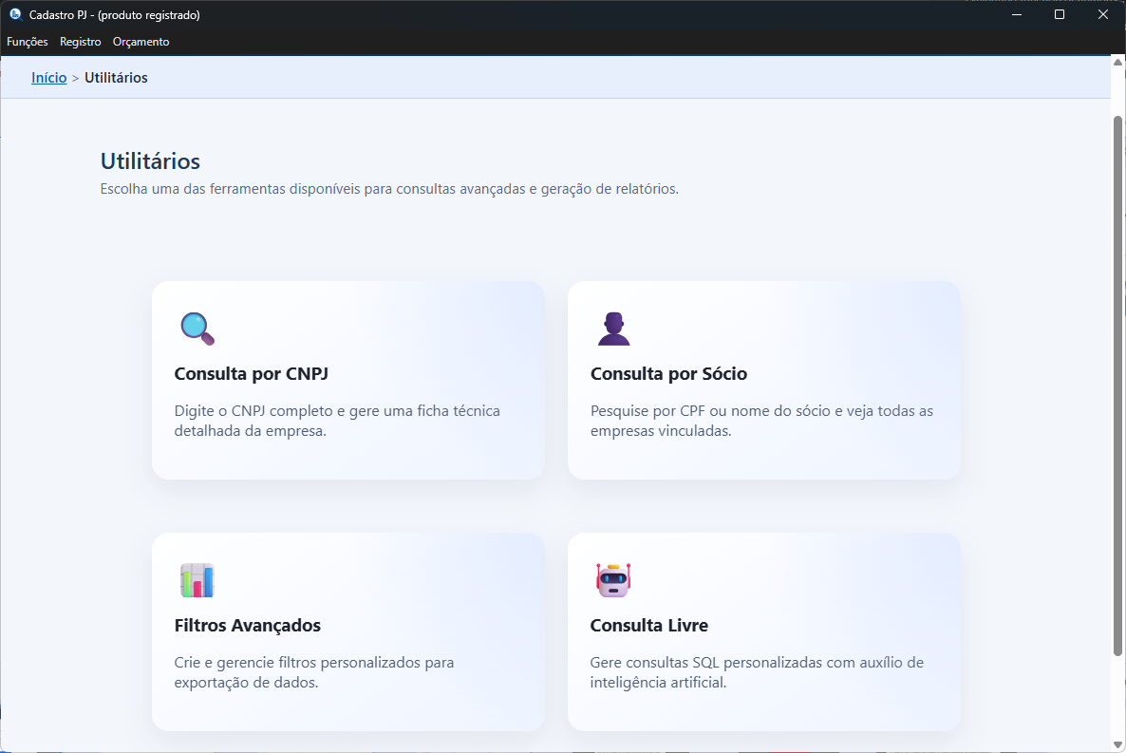Open the Registro menu
The width and height of the screenshot is (1126, 753).
pyautogui.click(x=81, y=42)
